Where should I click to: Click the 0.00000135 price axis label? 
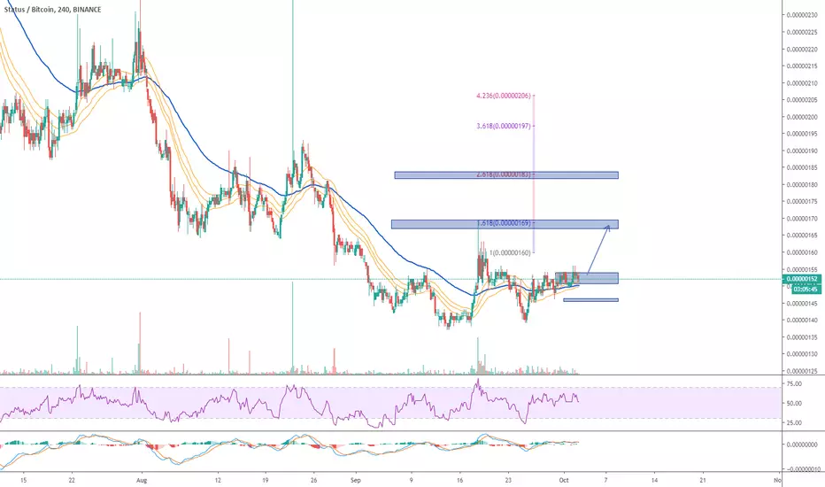[x=802, y=337]
